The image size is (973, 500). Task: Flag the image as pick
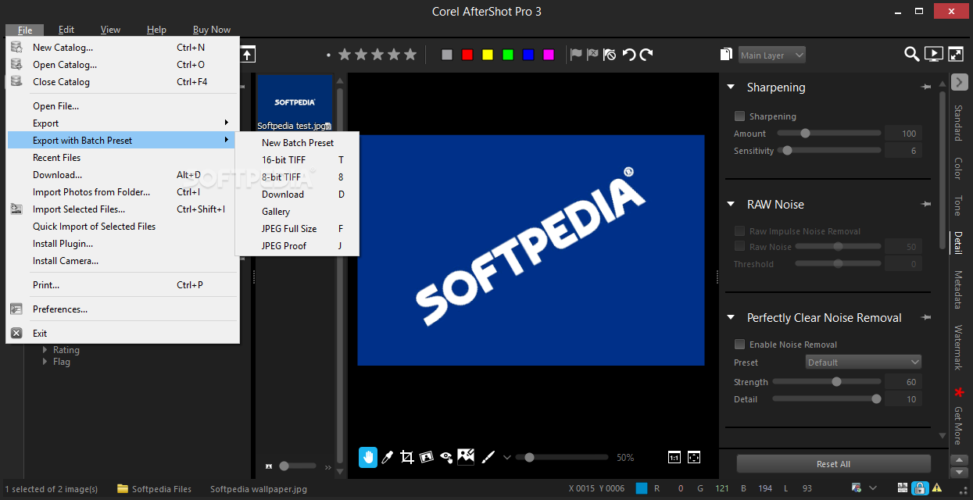[576, 55]
